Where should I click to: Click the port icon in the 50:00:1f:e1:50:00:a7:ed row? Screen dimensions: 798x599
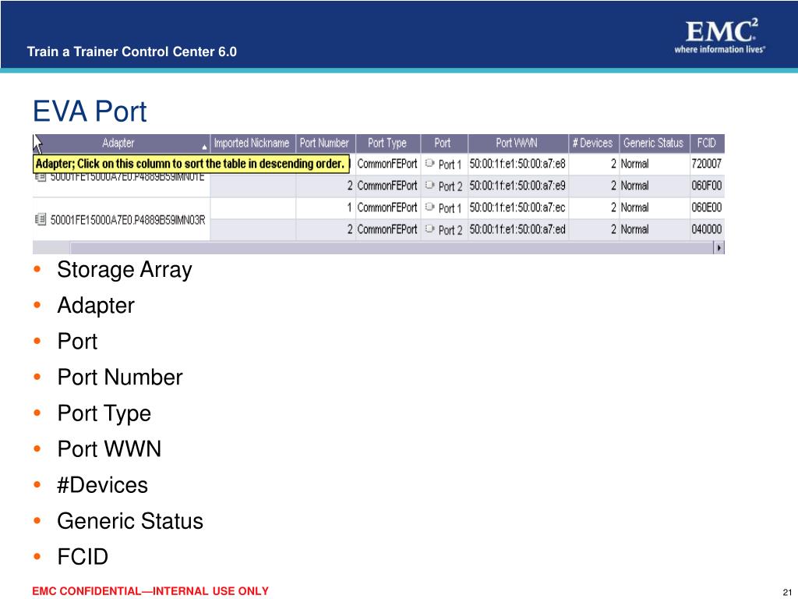point(429,229)
